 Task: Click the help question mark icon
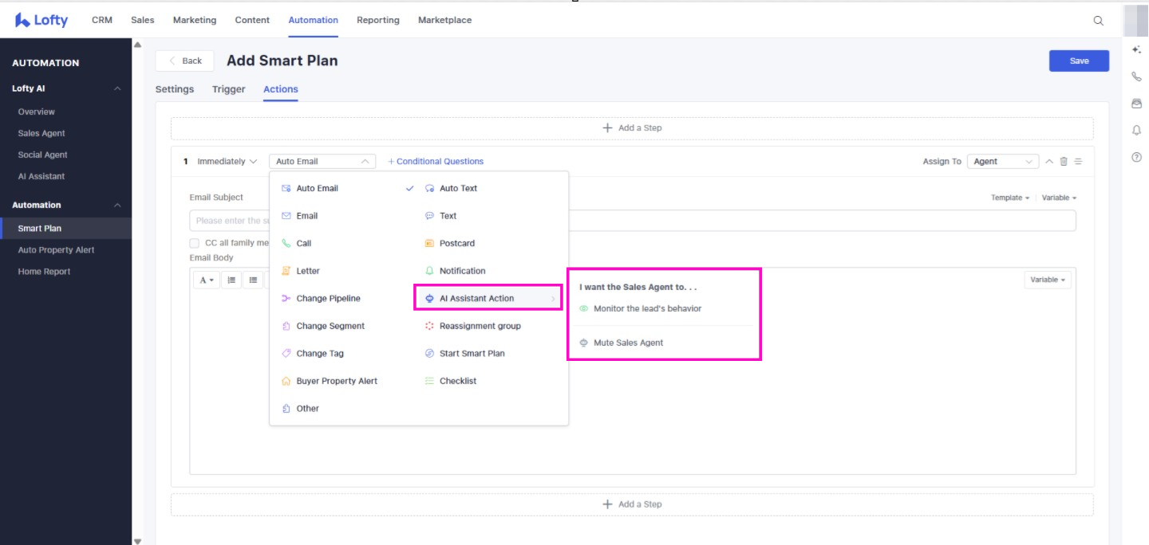(1136, 158)
